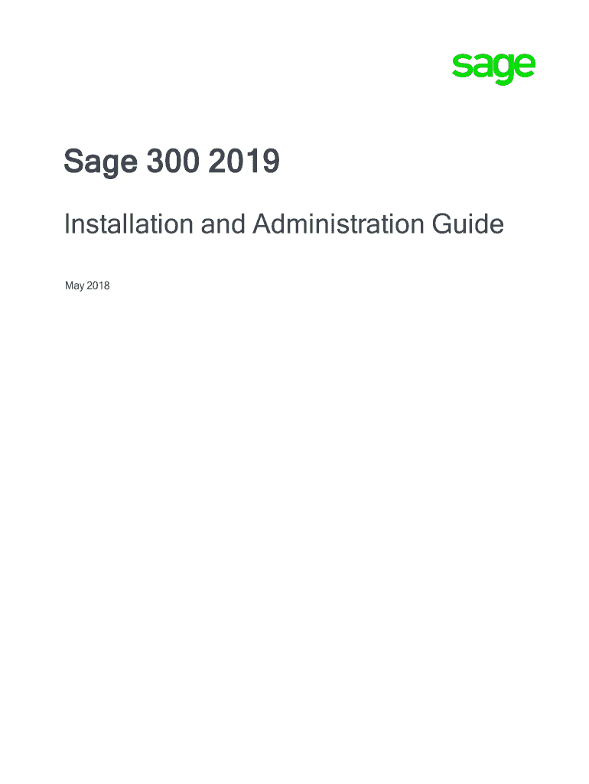Viewport: 589px width, 784px height.
Task: Click the letter 's' in the Sage logo
Action: [461, 67]
